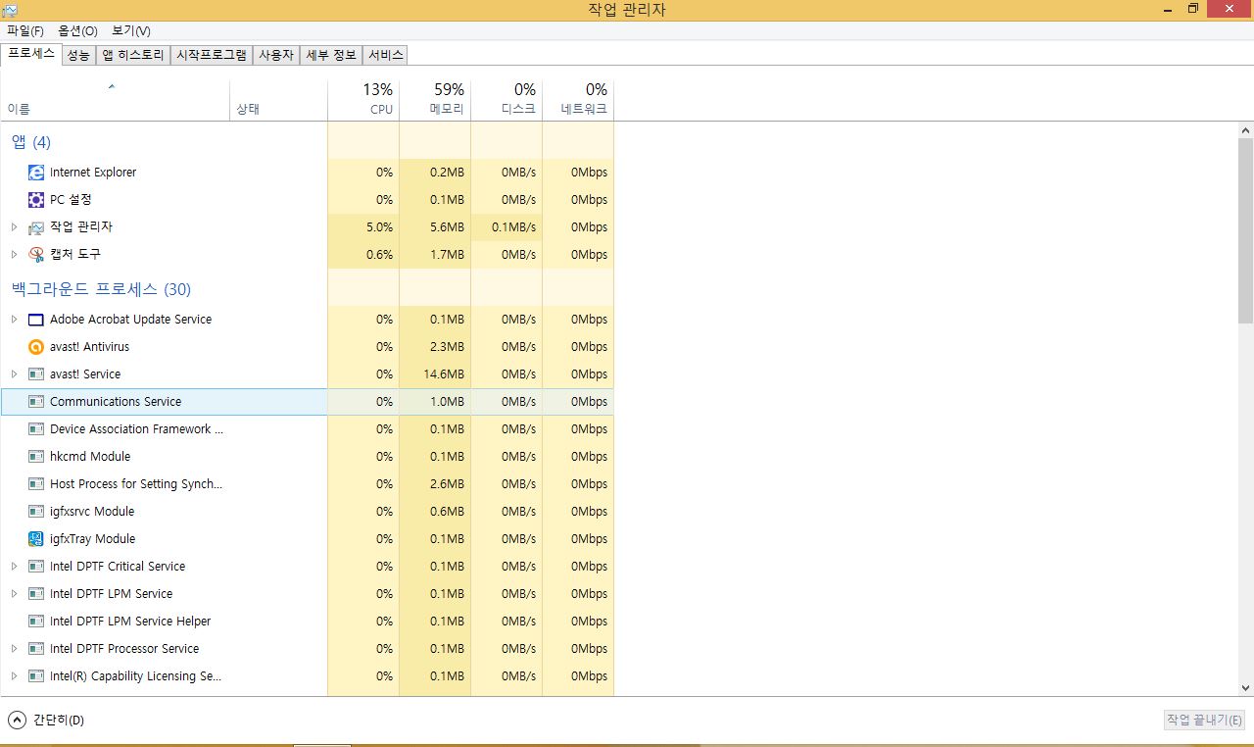Click the igfxsrvc Module icon
1254x747 pixels.
coord(36,512)
